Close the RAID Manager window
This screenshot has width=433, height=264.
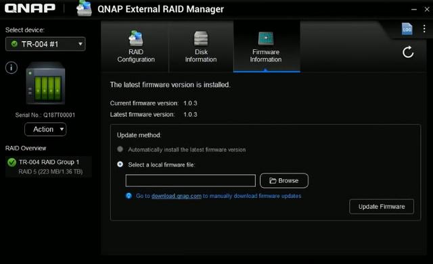coord(427,9)
